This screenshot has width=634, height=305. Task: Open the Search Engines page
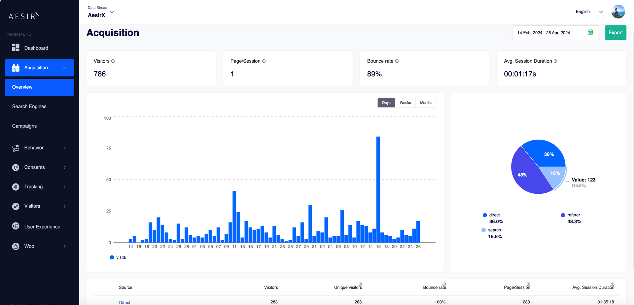click(29, 106)
